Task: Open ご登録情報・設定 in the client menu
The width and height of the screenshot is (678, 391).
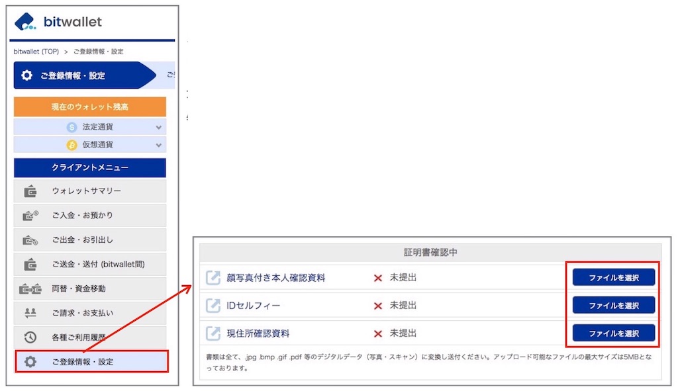Action: coord(91,362)
